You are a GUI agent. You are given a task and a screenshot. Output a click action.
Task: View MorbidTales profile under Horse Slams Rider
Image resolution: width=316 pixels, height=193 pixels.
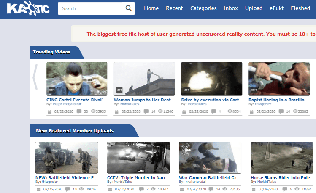(x=267, y=182)
